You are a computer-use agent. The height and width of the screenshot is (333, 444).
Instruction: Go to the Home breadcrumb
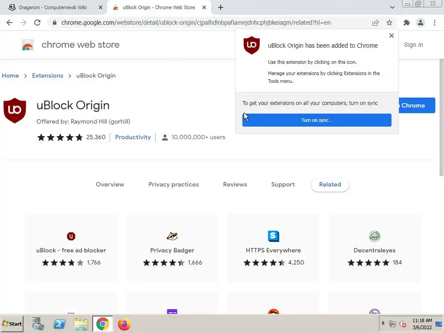point(10,75)
